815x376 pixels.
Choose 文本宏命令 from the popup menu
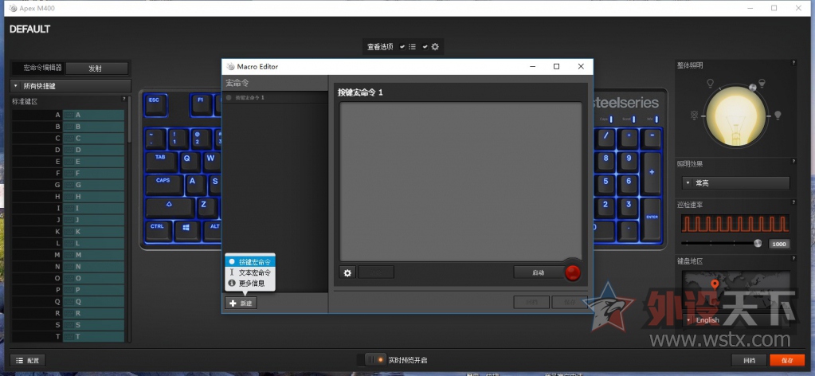point(255,272)
